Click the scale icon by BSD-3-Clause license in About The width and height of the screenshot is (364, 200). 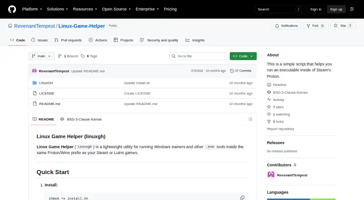[269, 92]
